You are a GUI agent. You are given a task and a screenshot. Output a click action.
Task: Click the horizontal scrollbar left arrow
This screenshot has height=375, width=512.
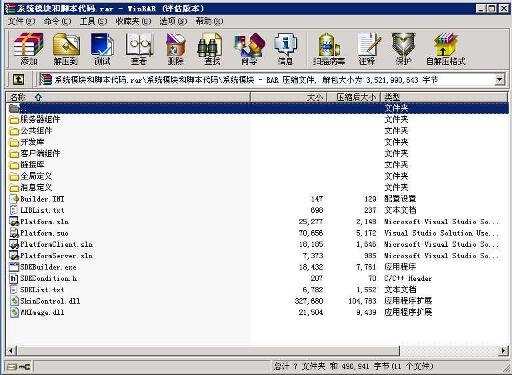pos(11,351)
